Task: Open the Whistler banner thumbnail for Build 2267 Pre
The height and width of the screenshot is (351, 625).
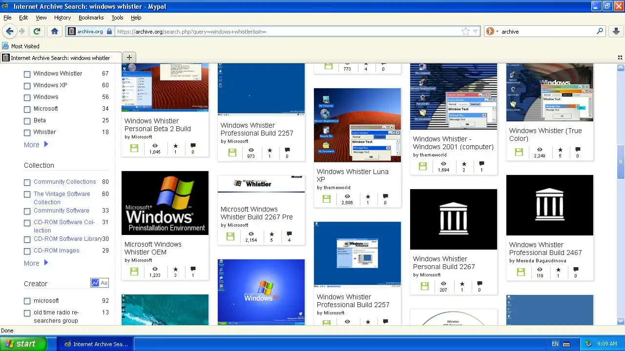Action: click(261, 184)
